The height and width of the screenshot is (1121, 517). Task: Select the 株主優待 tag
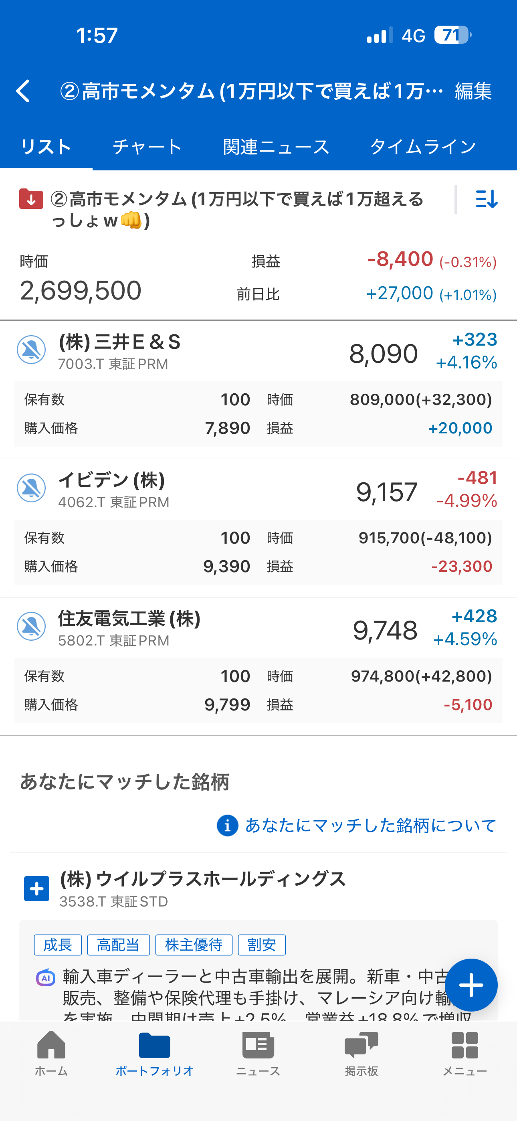tap(194, 945)
